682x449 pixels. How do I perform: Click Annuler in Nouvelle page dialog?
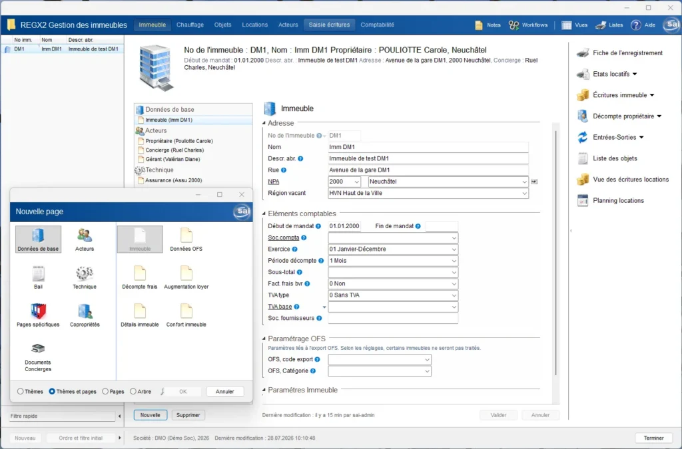point(225,392)
